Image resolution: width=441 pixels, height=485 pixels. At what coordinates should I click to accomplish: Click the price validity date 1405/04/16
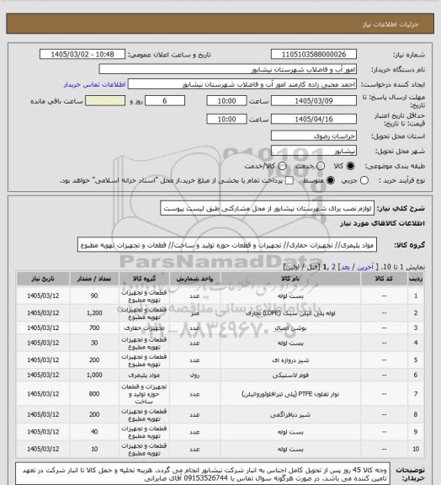314,119
